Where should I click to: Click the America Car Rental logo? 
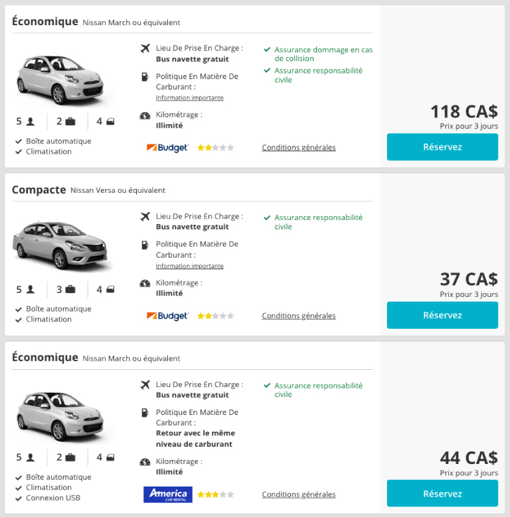[167, 494]
